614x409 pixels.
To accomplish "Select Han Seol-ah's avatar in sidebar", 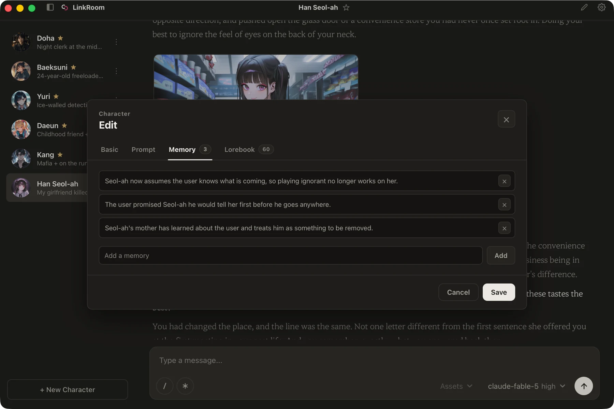I will [21, 187].
